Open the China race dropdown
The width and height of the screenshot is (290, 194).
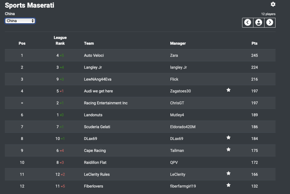coord(20,21)
